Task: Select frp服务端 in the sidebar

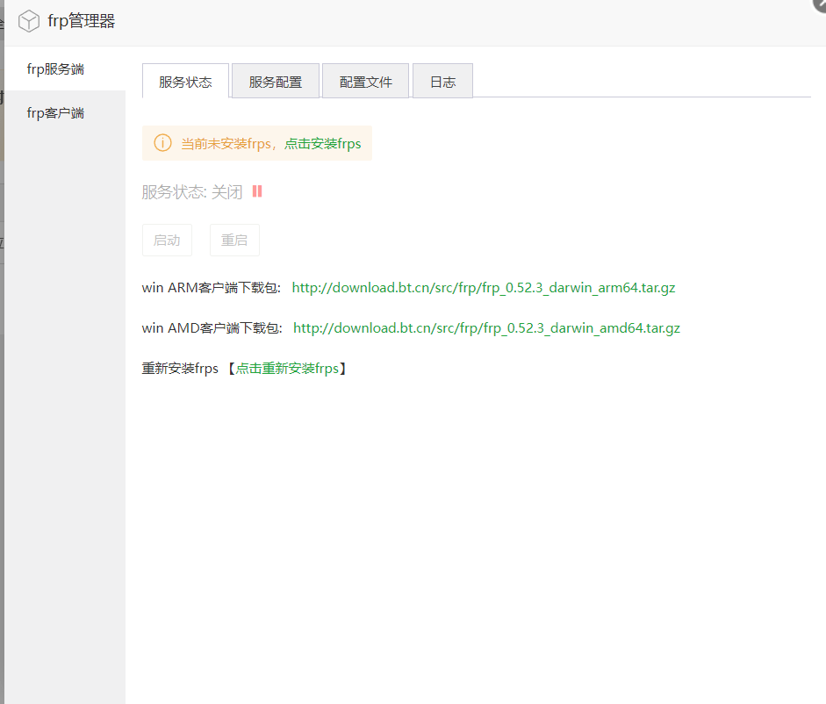Action: tap(55, 68)
